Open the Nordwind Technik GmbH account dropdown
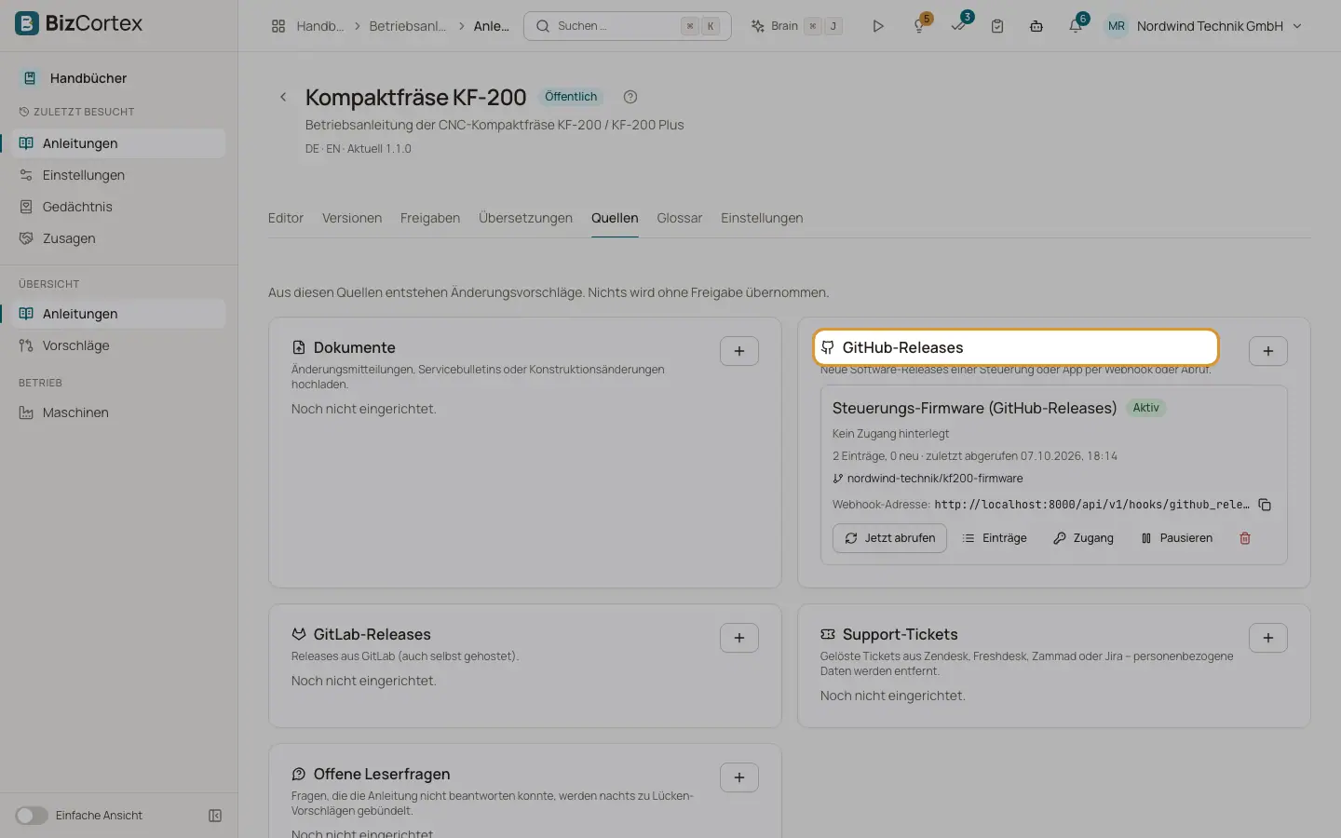The image size is (1341, 838). coord(1202,26)
